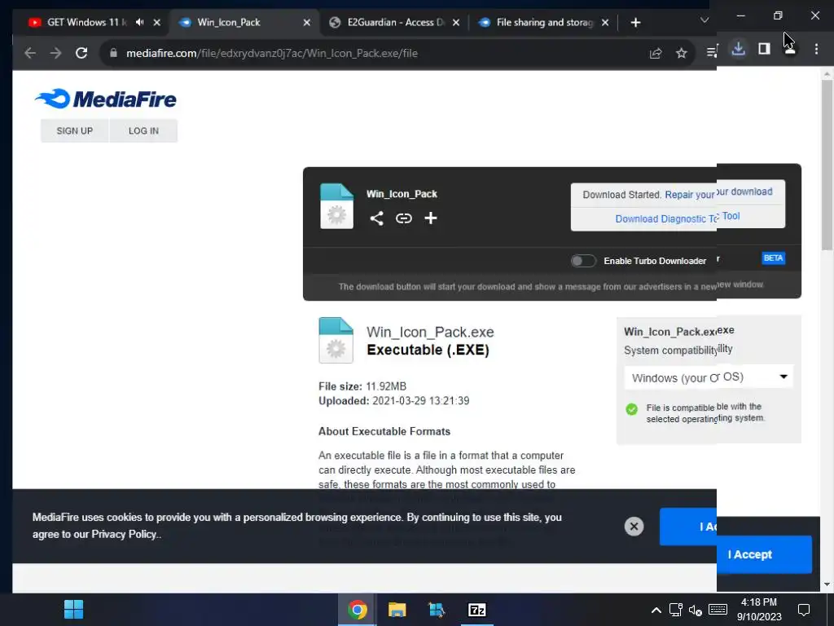Image resolution: width=834 pixels, height=626 pixels.
Task: Close the Win_Icon_Pack tab
Action: pos(307,22)
